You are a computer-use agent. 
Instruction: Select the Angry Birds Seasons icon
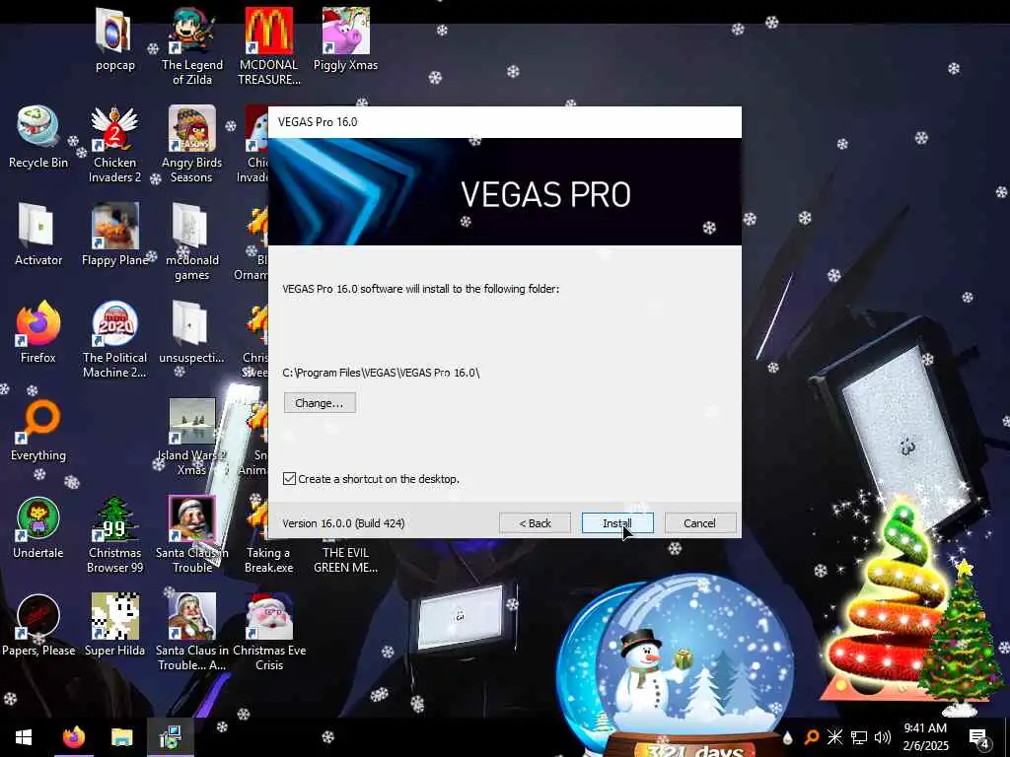coord(191,144)
